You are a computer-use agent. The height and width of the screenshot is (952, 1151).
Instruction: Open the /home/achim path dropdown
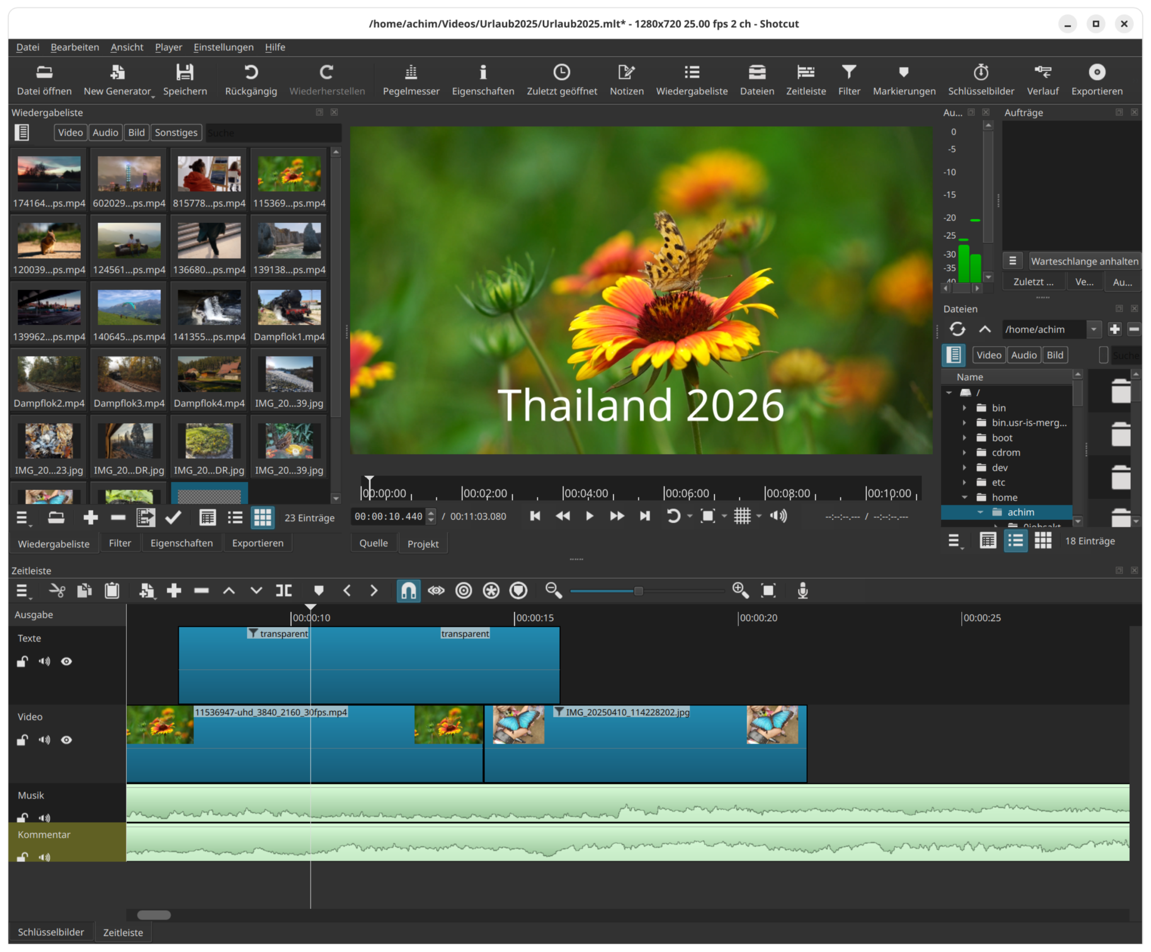(x=1093, y=329)
